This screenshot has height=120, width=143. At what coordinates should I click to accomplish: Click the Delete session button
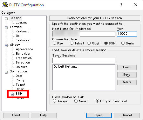[127, 82]
